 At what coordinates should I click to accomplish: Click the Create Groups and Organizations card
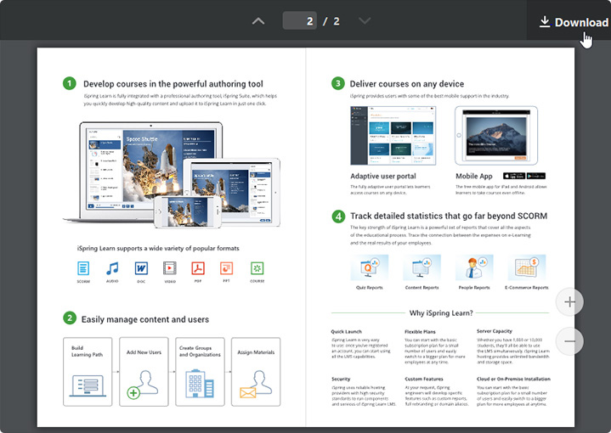200,372
